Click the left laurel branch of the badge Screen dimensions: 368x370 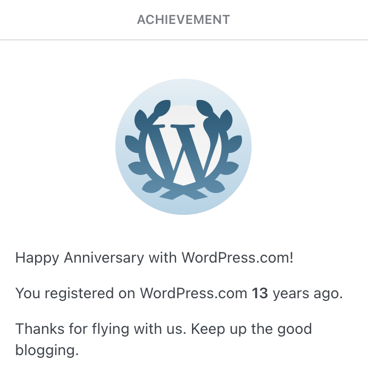(x=138, y=149)
